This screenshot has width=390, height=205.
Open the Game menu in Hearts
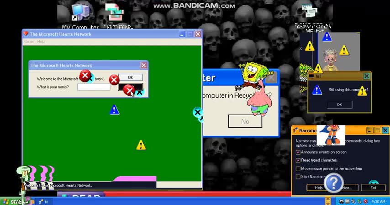click(x=29, y=42)
